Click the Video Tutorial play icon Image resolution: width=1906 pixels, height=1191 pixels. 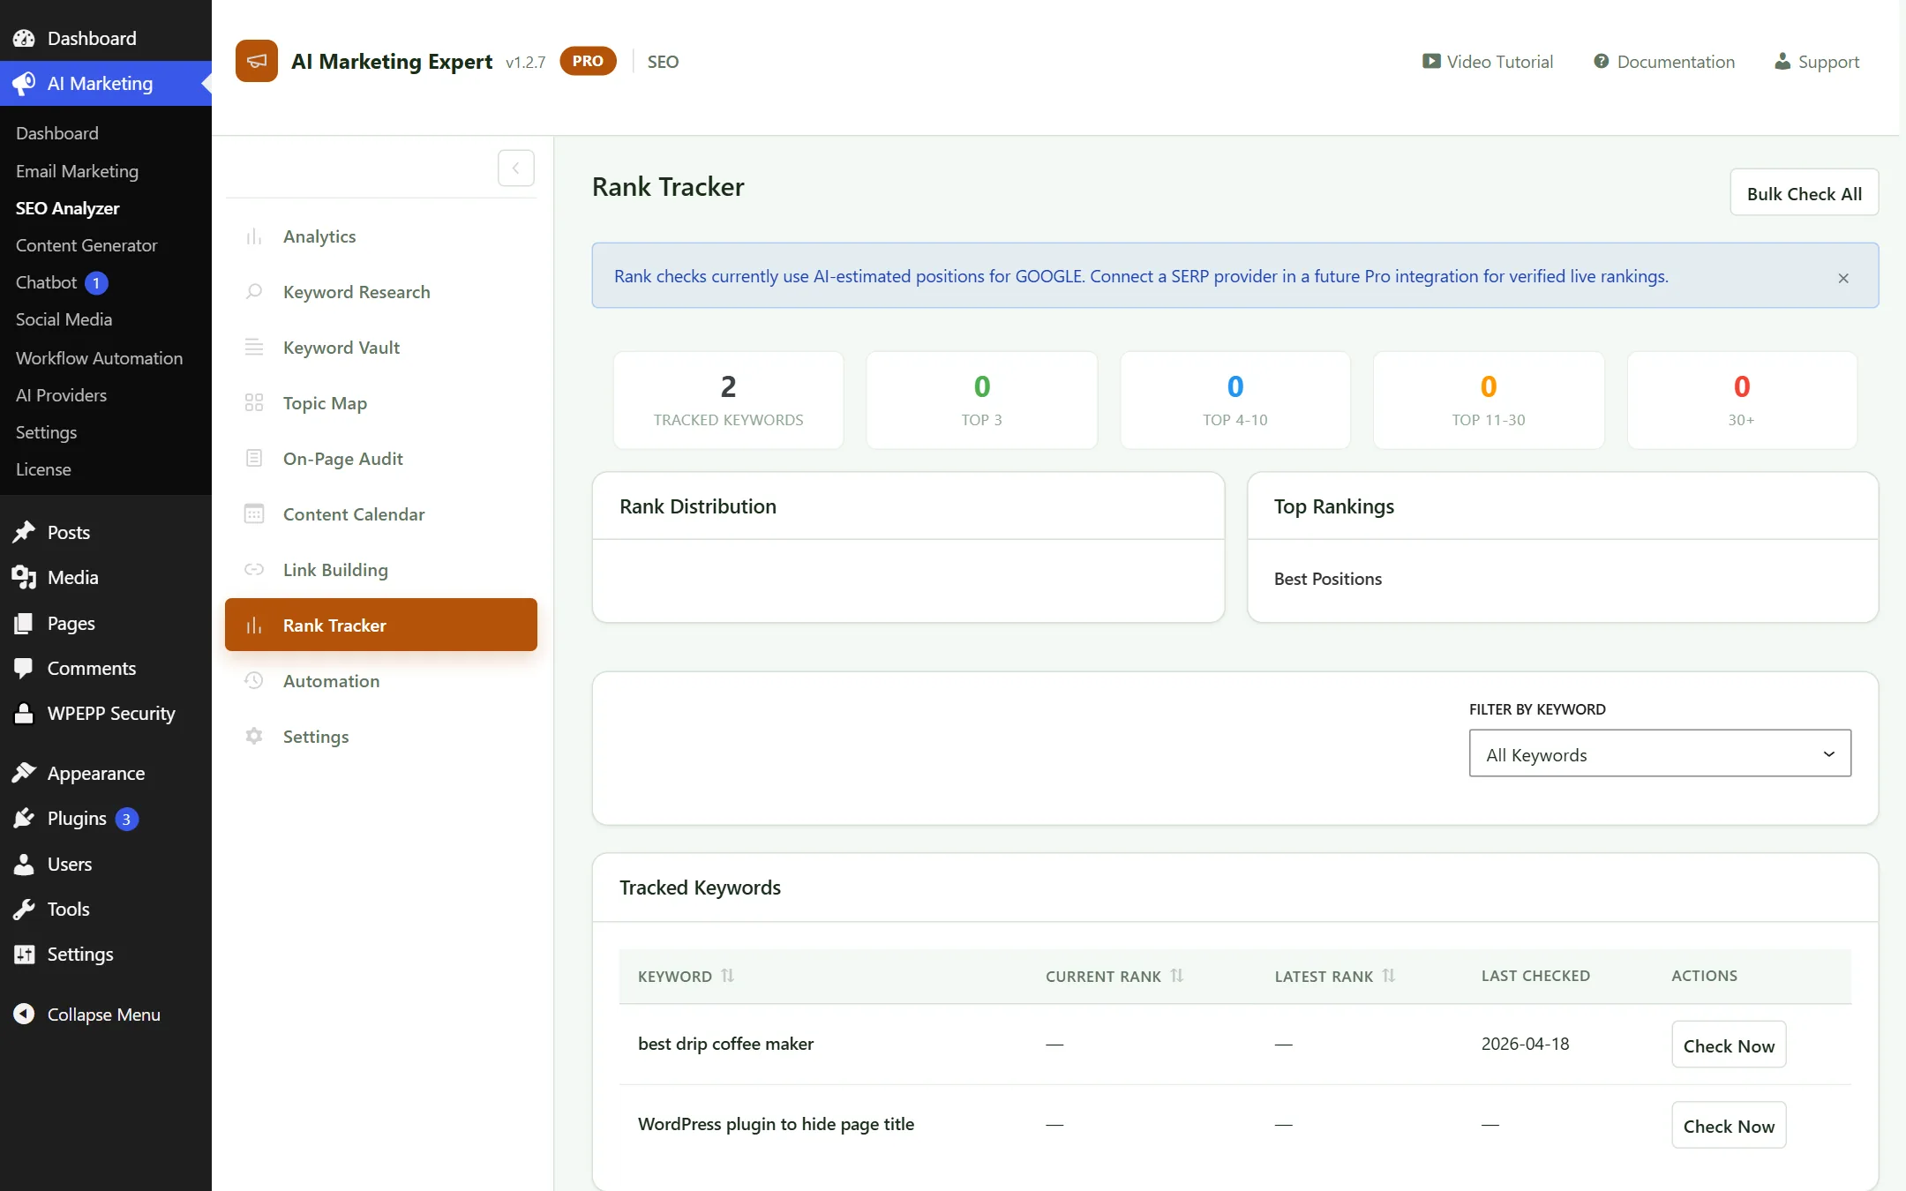(1431, 61)
